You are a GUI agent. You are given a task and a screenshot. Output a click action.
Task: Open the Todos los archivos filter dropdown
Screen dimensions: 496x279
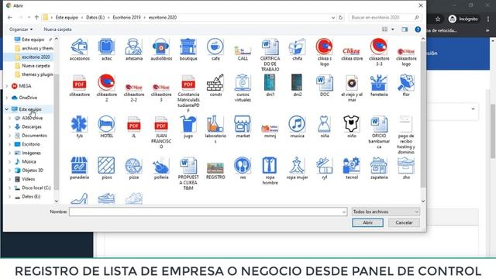click(x=386, y=212)
